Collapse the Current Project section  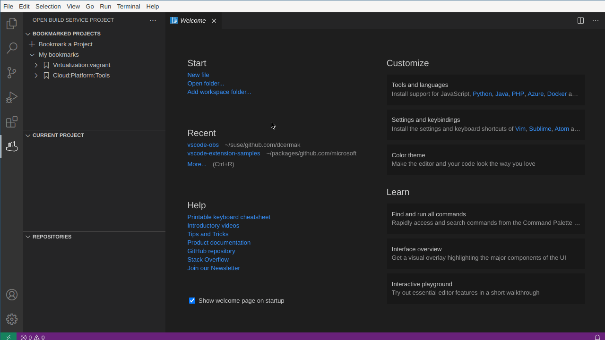pos(28,136)
